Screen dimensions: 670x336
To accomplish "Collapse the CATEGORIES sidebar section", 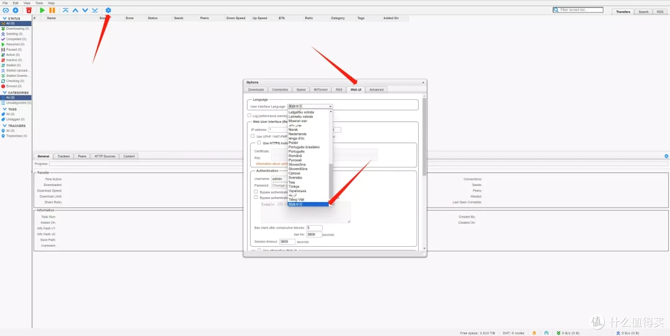I will [x=5, y=92].
